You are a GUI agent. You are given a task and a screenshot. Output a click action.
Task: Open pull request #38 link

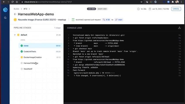click(x=106, y=20)
